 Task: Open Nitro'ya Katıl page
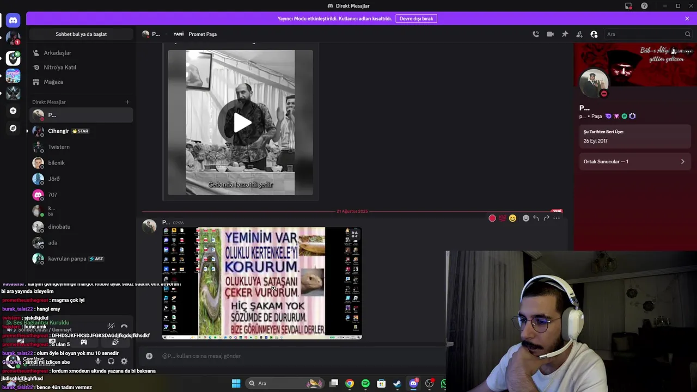pyautogui.click(x=81, y=68)
